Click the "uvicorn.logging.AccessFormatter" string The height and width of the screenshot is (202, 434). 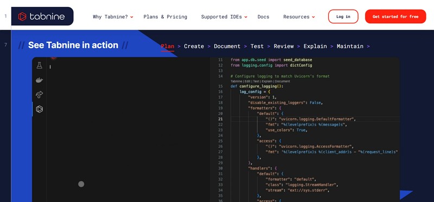click(x=316, y=146)
